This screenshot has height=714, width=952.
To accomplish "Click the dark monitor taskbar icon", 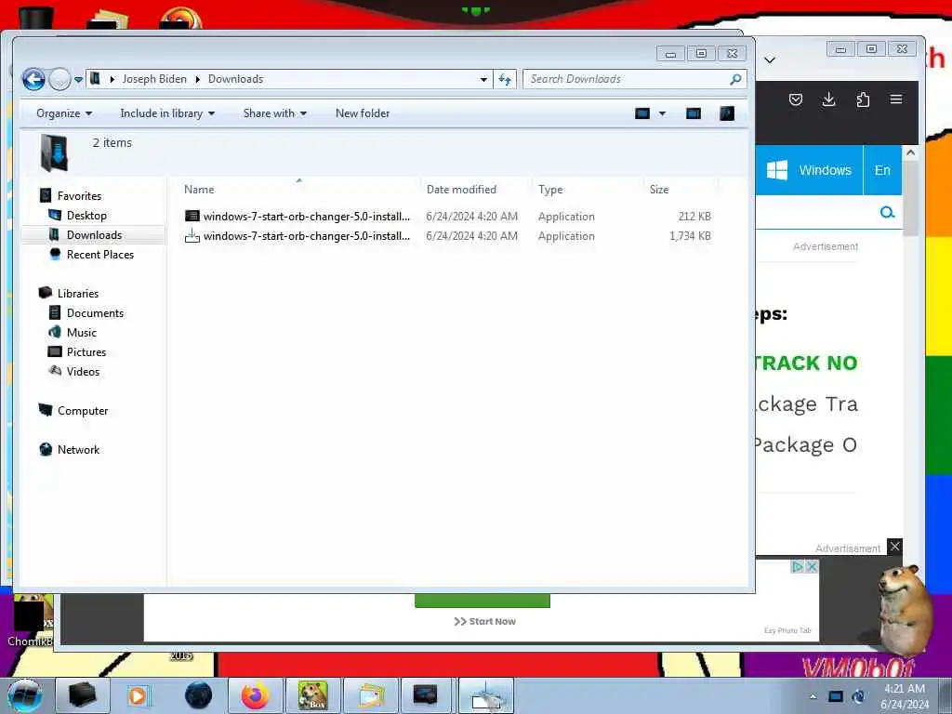I will [x=425, y=695].
